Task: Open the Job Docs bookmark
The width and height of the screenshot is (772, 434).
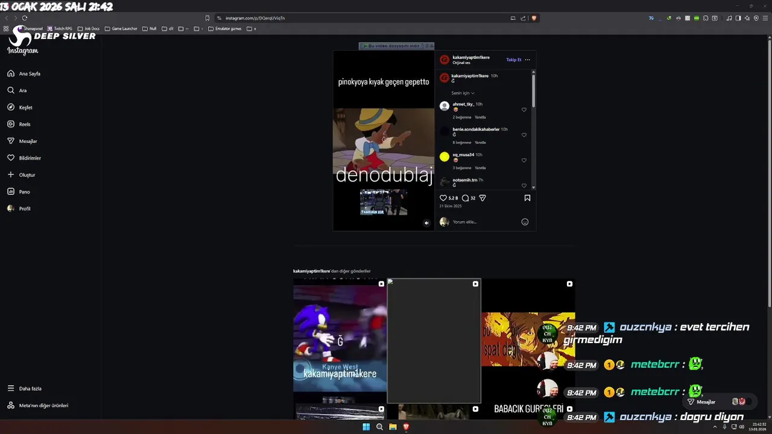Action: [88, 28]
